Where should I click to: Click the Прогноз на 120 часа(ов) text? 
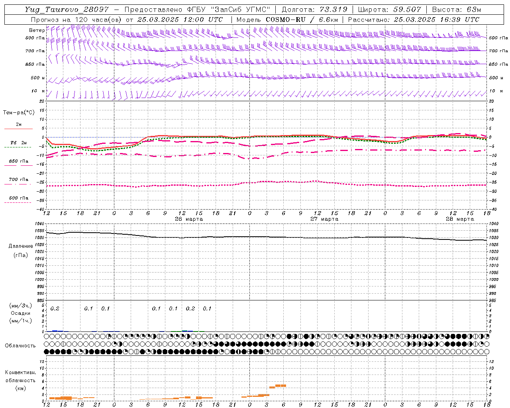[x=76, y=20]
